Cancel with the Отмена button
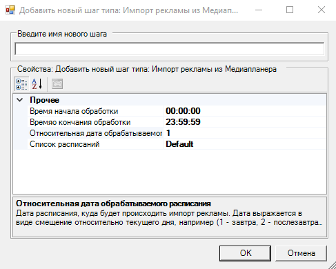This screenshot has height=269, width=336. coord(301,253)
